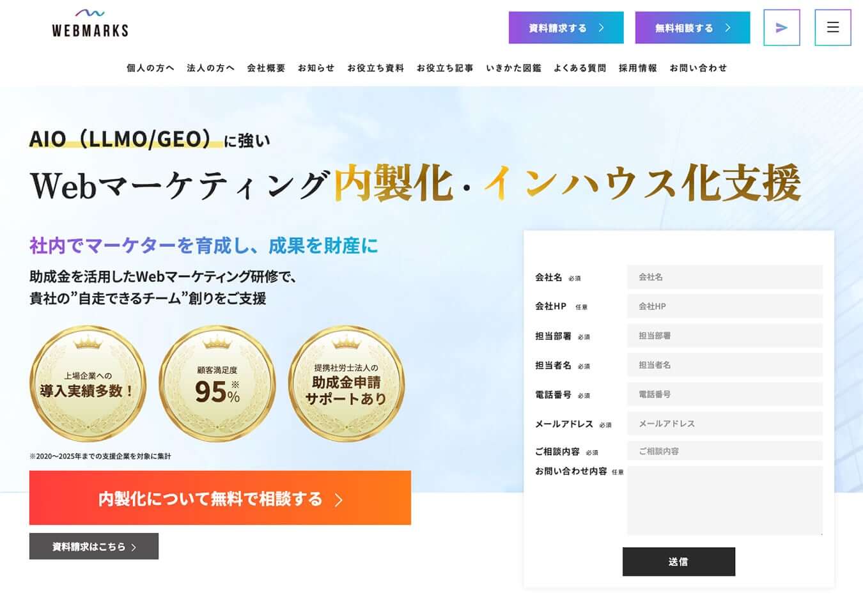
Task: Open the hamburger menu
Action: pos(832,27)
